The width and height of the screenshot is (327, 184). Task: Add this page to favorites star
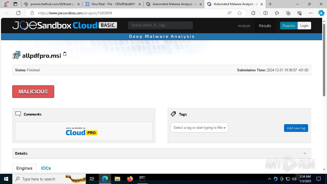coord(240,13)
